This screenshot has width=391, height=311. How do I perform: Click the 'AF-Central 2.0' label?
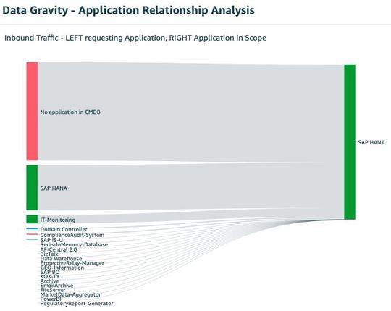59,249
